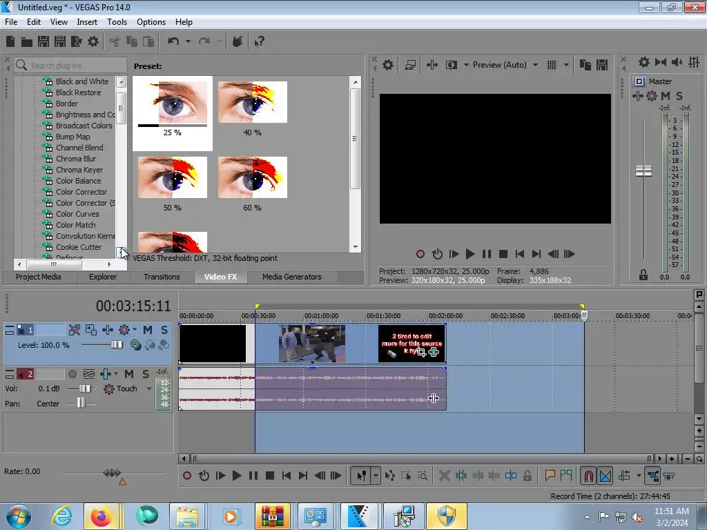Click Preview on external monitor icon
The image size is (707, 530).
[410, 65]
